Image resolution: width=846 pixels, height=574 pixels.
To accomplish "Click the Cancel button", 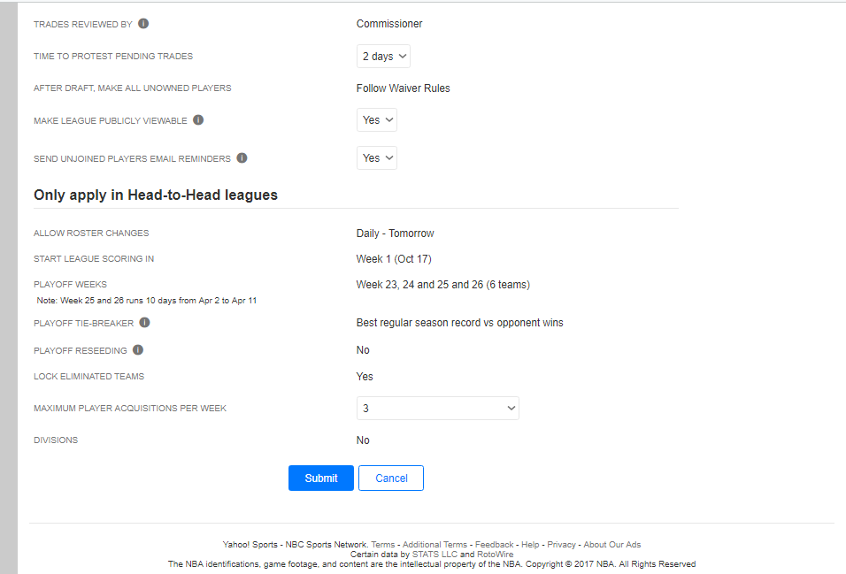I will point(391,478).
